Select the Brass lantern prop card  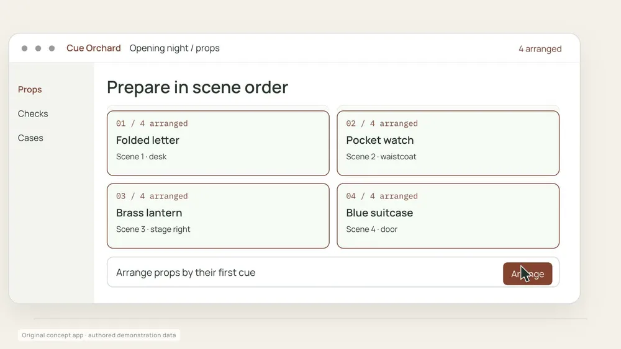[x=218, y=216]
